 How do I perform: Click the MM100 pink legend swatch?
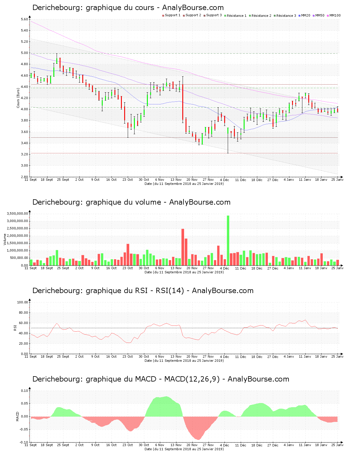(x=328, y=15)
